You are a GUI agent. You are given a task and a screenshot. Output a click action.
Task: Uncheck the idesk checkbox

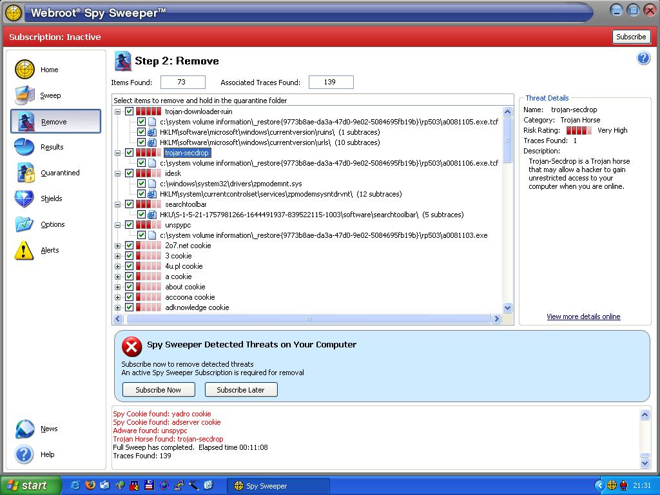(x=129, y=173)
